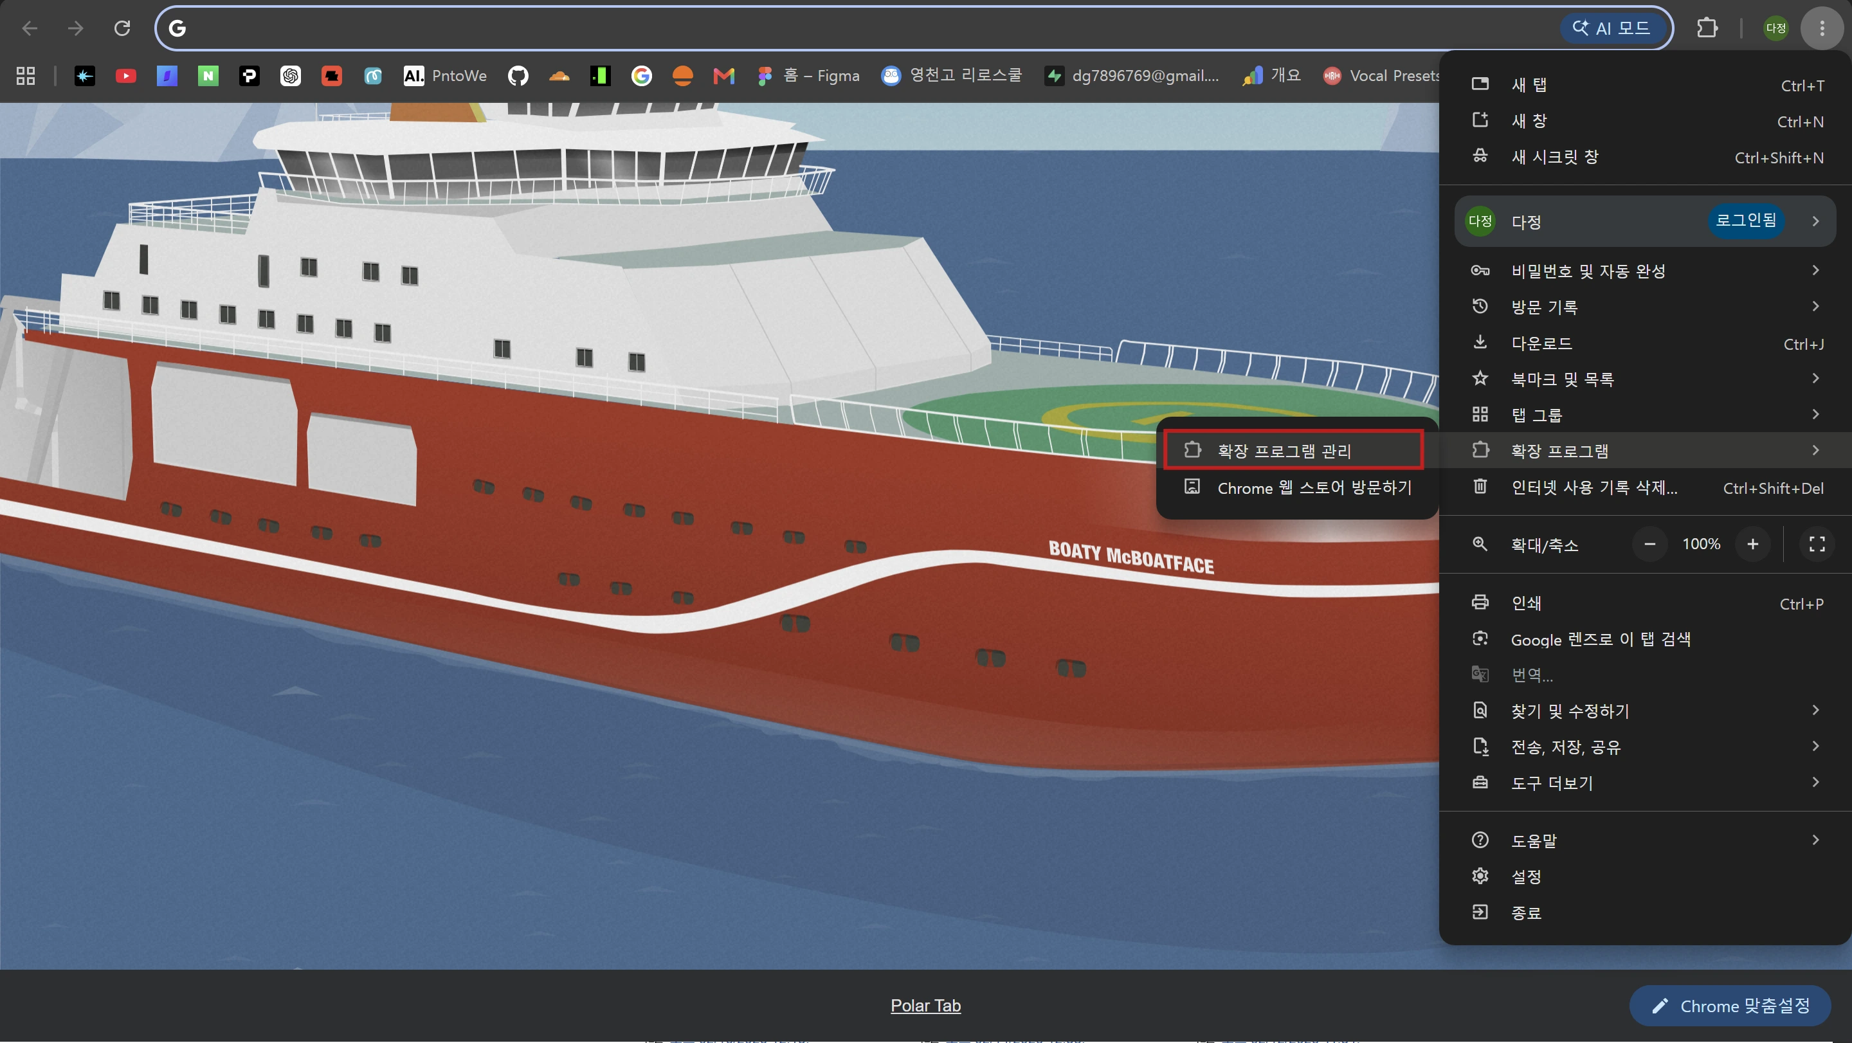The height and width of the screenshot is (1043, 1852).
Task: Open the orange half-circle icon bookmark
Action: (x=682, y=75)
